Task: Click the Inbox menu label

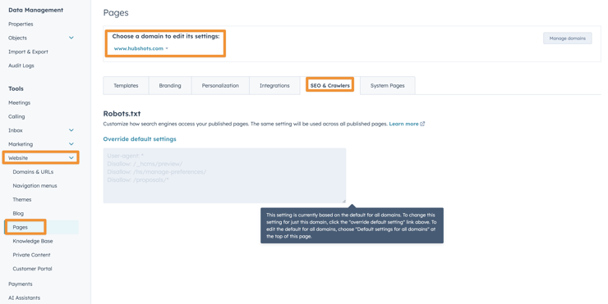Action: click(16, 130)
